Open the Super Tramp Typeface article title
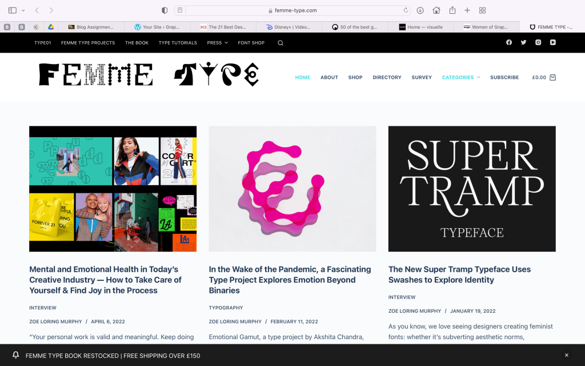Screen dimensions: 585x366 459,274
